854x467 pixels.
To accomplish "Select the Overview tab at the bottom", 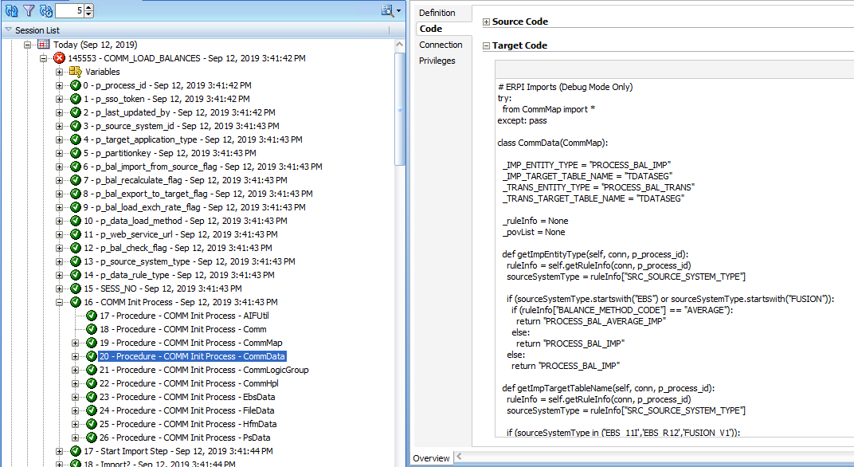I will [431, 458].
